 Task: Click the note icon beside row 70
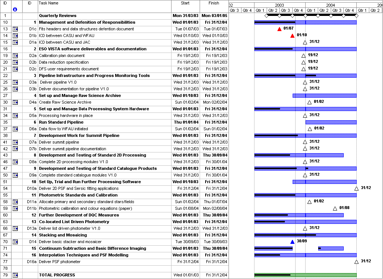coord(15,242)
